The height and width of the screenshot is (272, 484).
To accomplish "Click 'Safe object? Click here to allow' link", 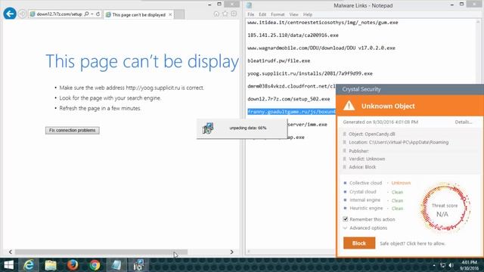I will [412, 243].
